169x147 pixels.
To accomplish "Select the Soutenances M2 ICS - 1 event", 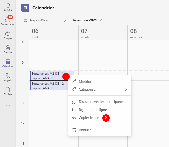I will point(46,75).
